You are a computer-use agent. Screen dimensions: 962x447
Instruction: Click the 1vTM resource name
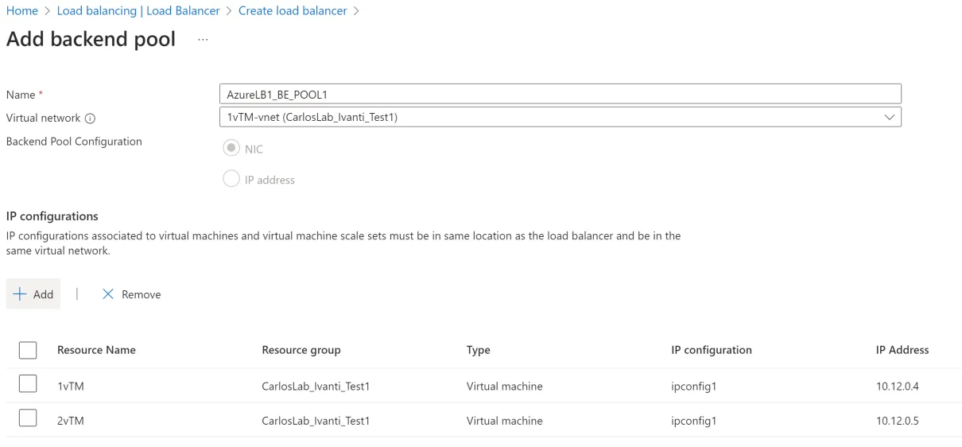coord(71,387)
